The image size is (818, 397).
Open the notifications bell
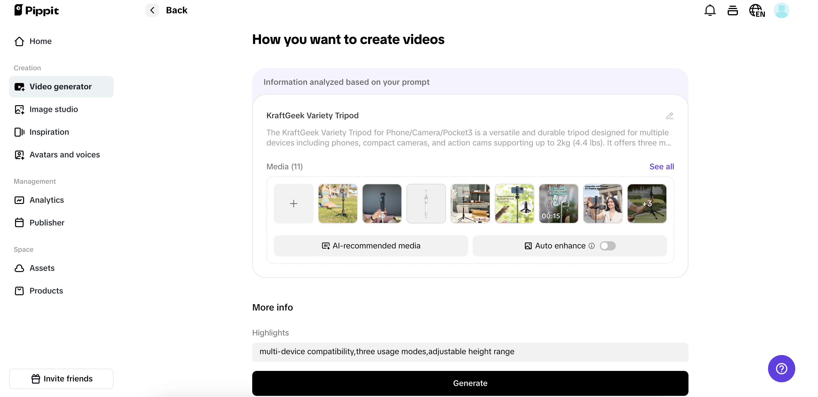point(710,10)
